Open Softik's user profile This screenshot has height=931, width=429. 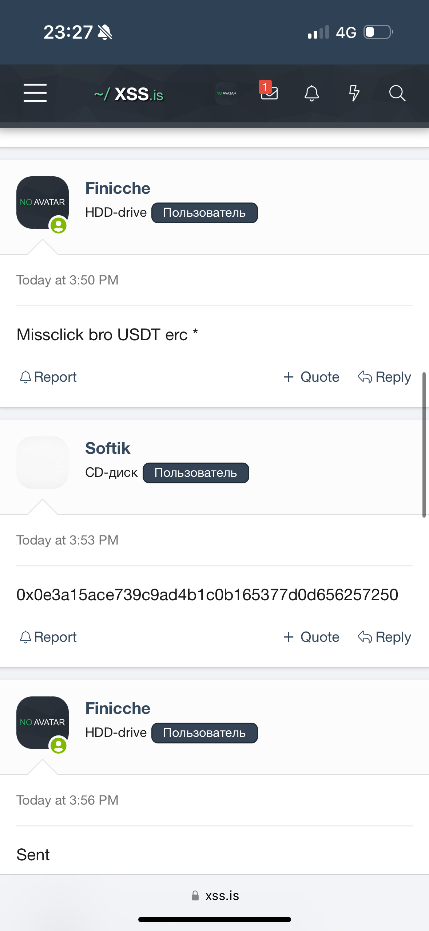click(x=108, y=448)
